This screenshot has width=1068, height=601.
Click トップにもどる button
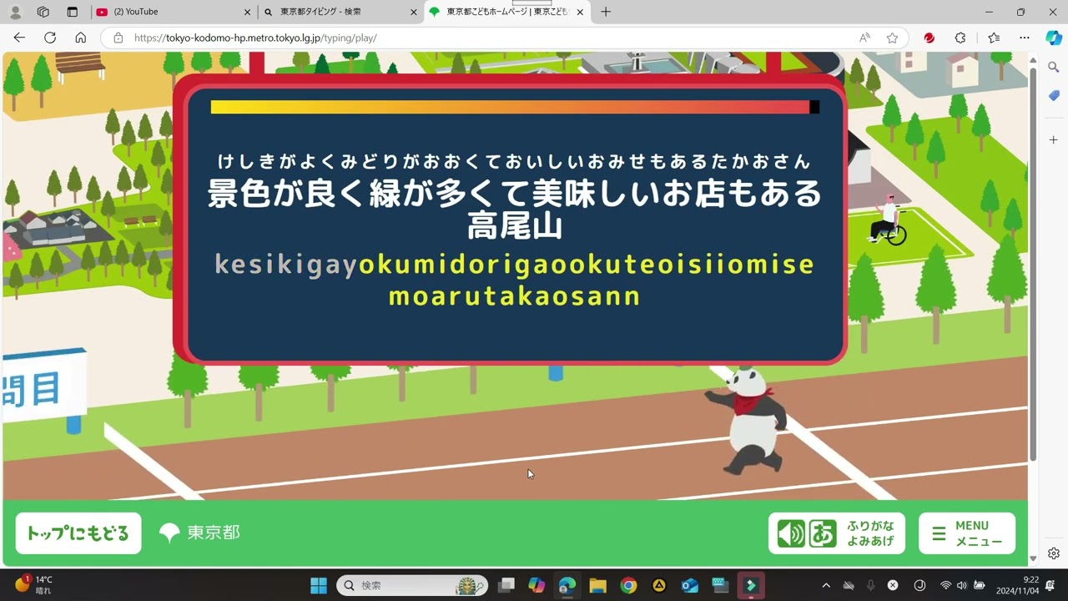[78, 533]
